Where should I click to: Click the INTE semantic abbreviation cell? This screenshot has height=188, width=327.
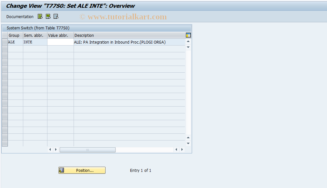point(35,42)
